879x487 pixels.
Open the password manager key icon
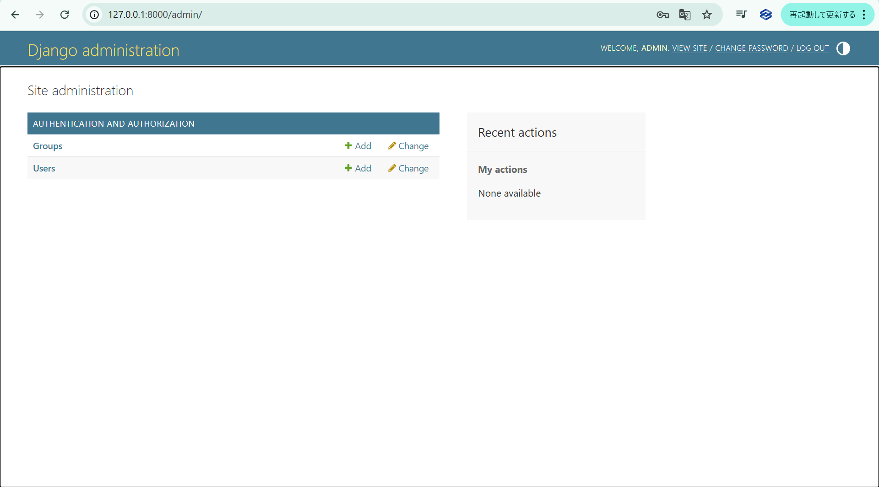[x=662, y=15]
